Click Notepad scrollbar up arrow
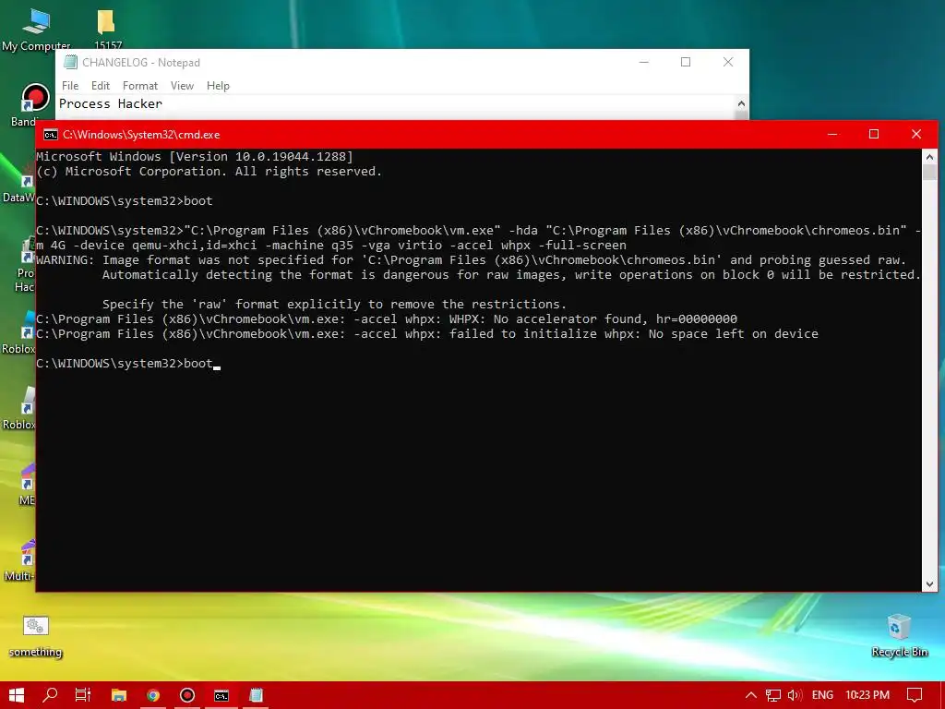The width and height of the screenshot is (945, 709). point(741,103)
